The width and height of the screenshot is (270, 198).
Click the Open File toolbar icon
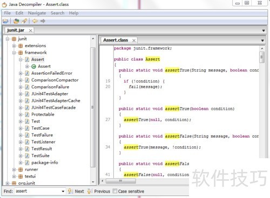pos(5,21)
